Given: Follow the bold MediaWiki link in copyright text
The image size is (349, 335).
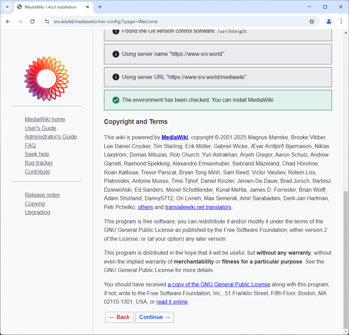Looking at the screenshot, I should pyautogui.click(x=175, y=138).
